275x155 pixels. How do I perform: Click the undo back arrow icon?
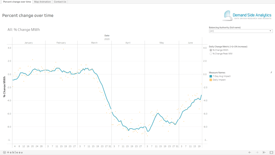tap(250, 152)
